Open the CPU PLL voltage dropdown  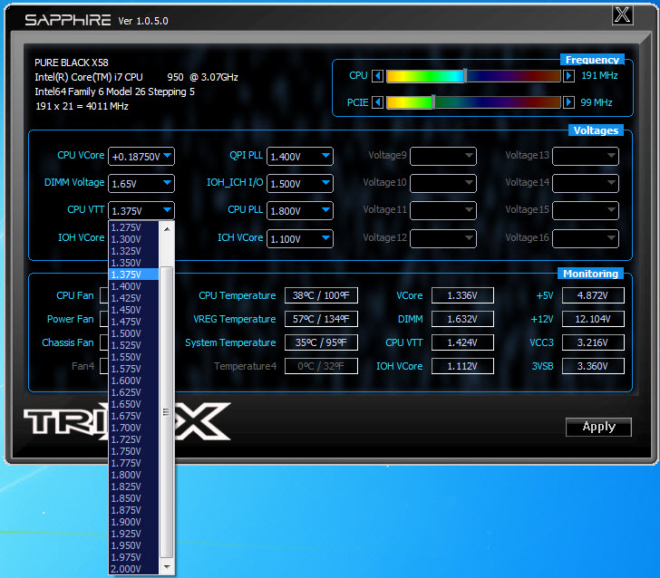tap(300, 211)
